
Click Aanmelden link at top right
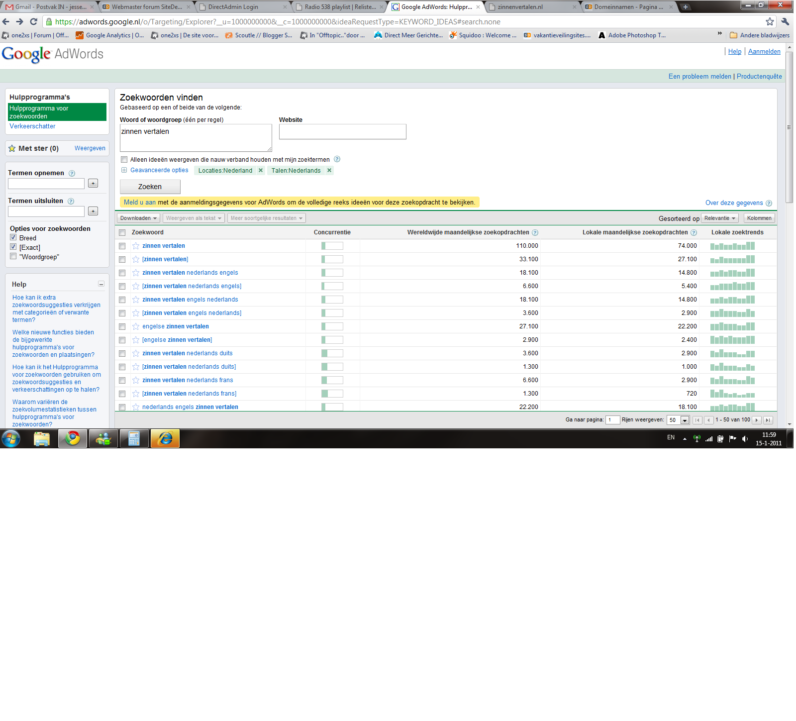764,51
